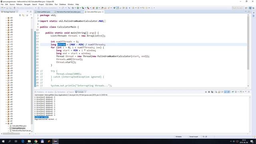Toggle Pin Console

pos(233,92)
